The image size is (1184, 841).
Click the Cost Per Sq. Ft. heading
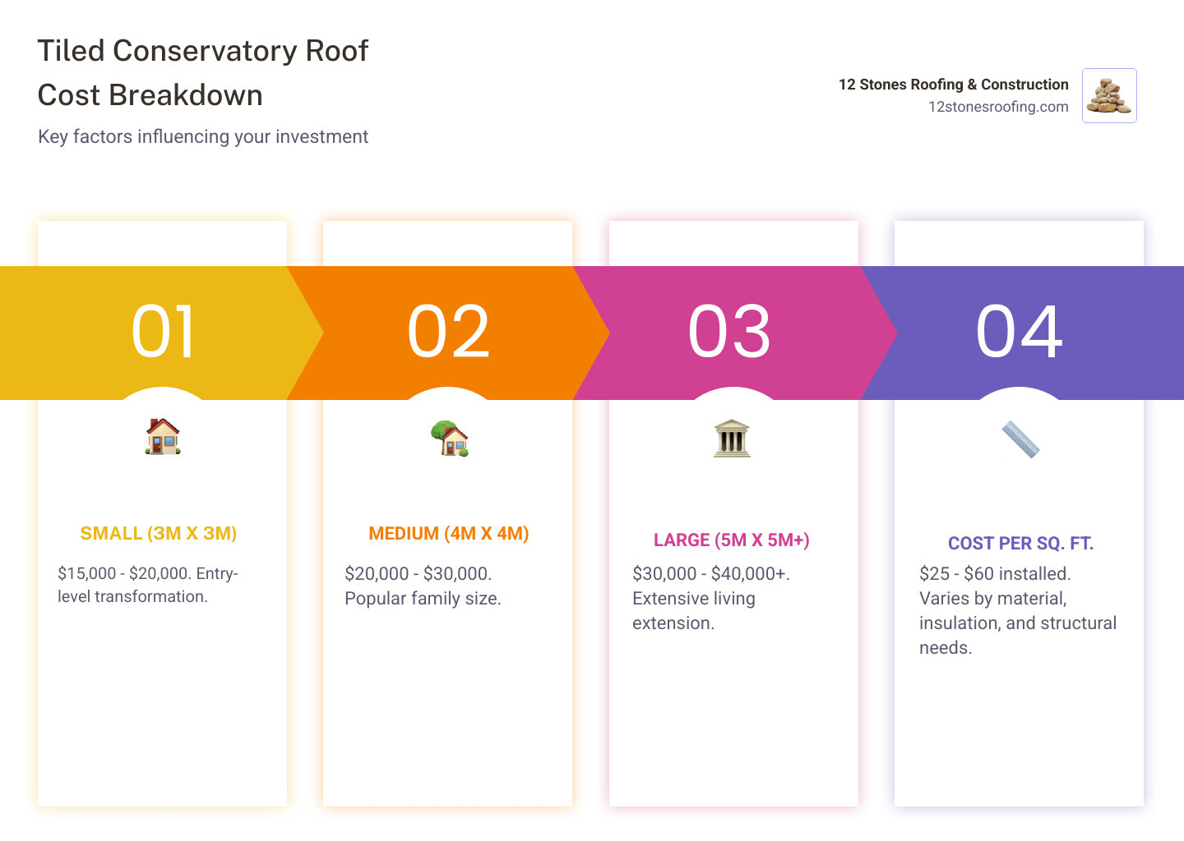tap(1020, 544)
